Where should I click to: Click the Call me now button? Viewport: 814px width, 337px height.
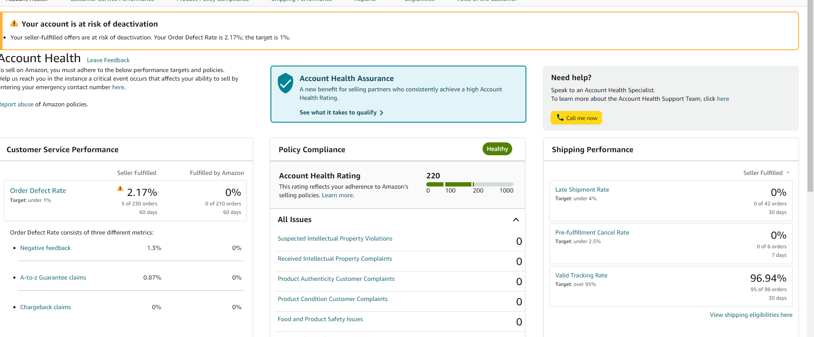point(576,118)
